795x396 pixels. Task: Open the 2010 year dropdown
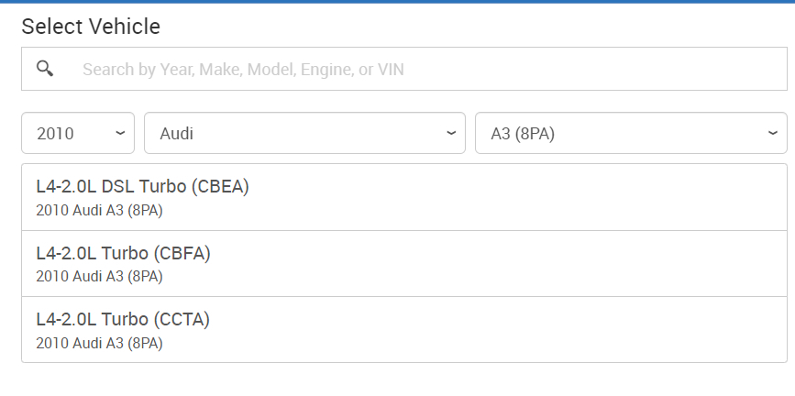point(78,133)
